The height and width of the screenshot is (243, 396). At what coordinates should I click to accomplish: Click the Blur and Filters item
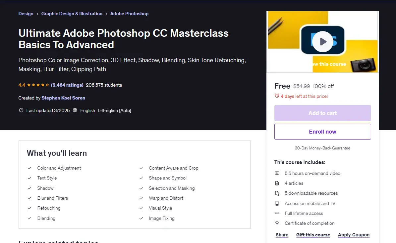pos(53,198)
